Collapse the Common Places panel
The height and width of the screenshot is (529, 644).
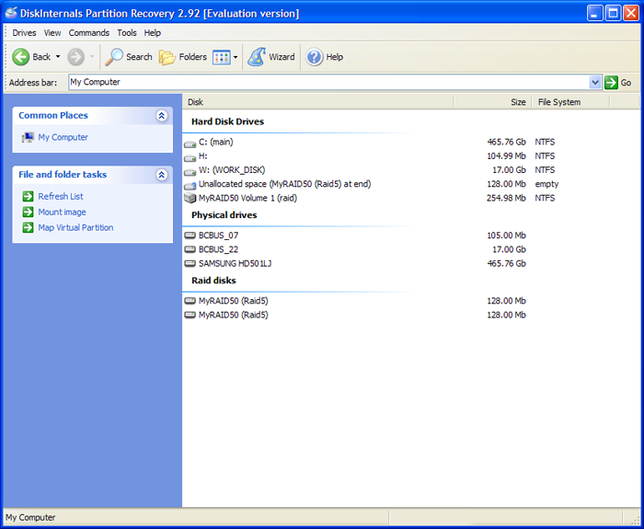162,116
